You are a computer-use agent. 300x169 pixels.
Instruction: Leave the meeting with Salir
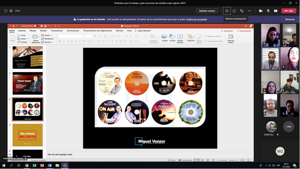pyautogui.click(x=289, y=11)
